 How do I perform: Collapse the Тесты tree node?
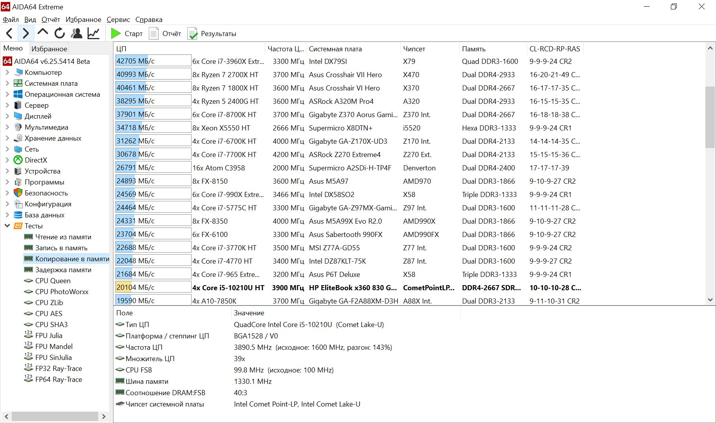point(7,226)
